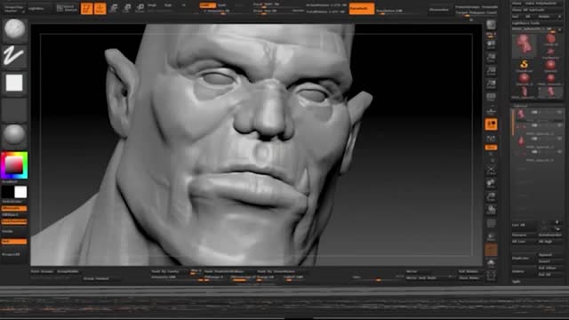Click Clone All SubTools button
The width and height of the screenshot is (569, 320).
(537, 10)
